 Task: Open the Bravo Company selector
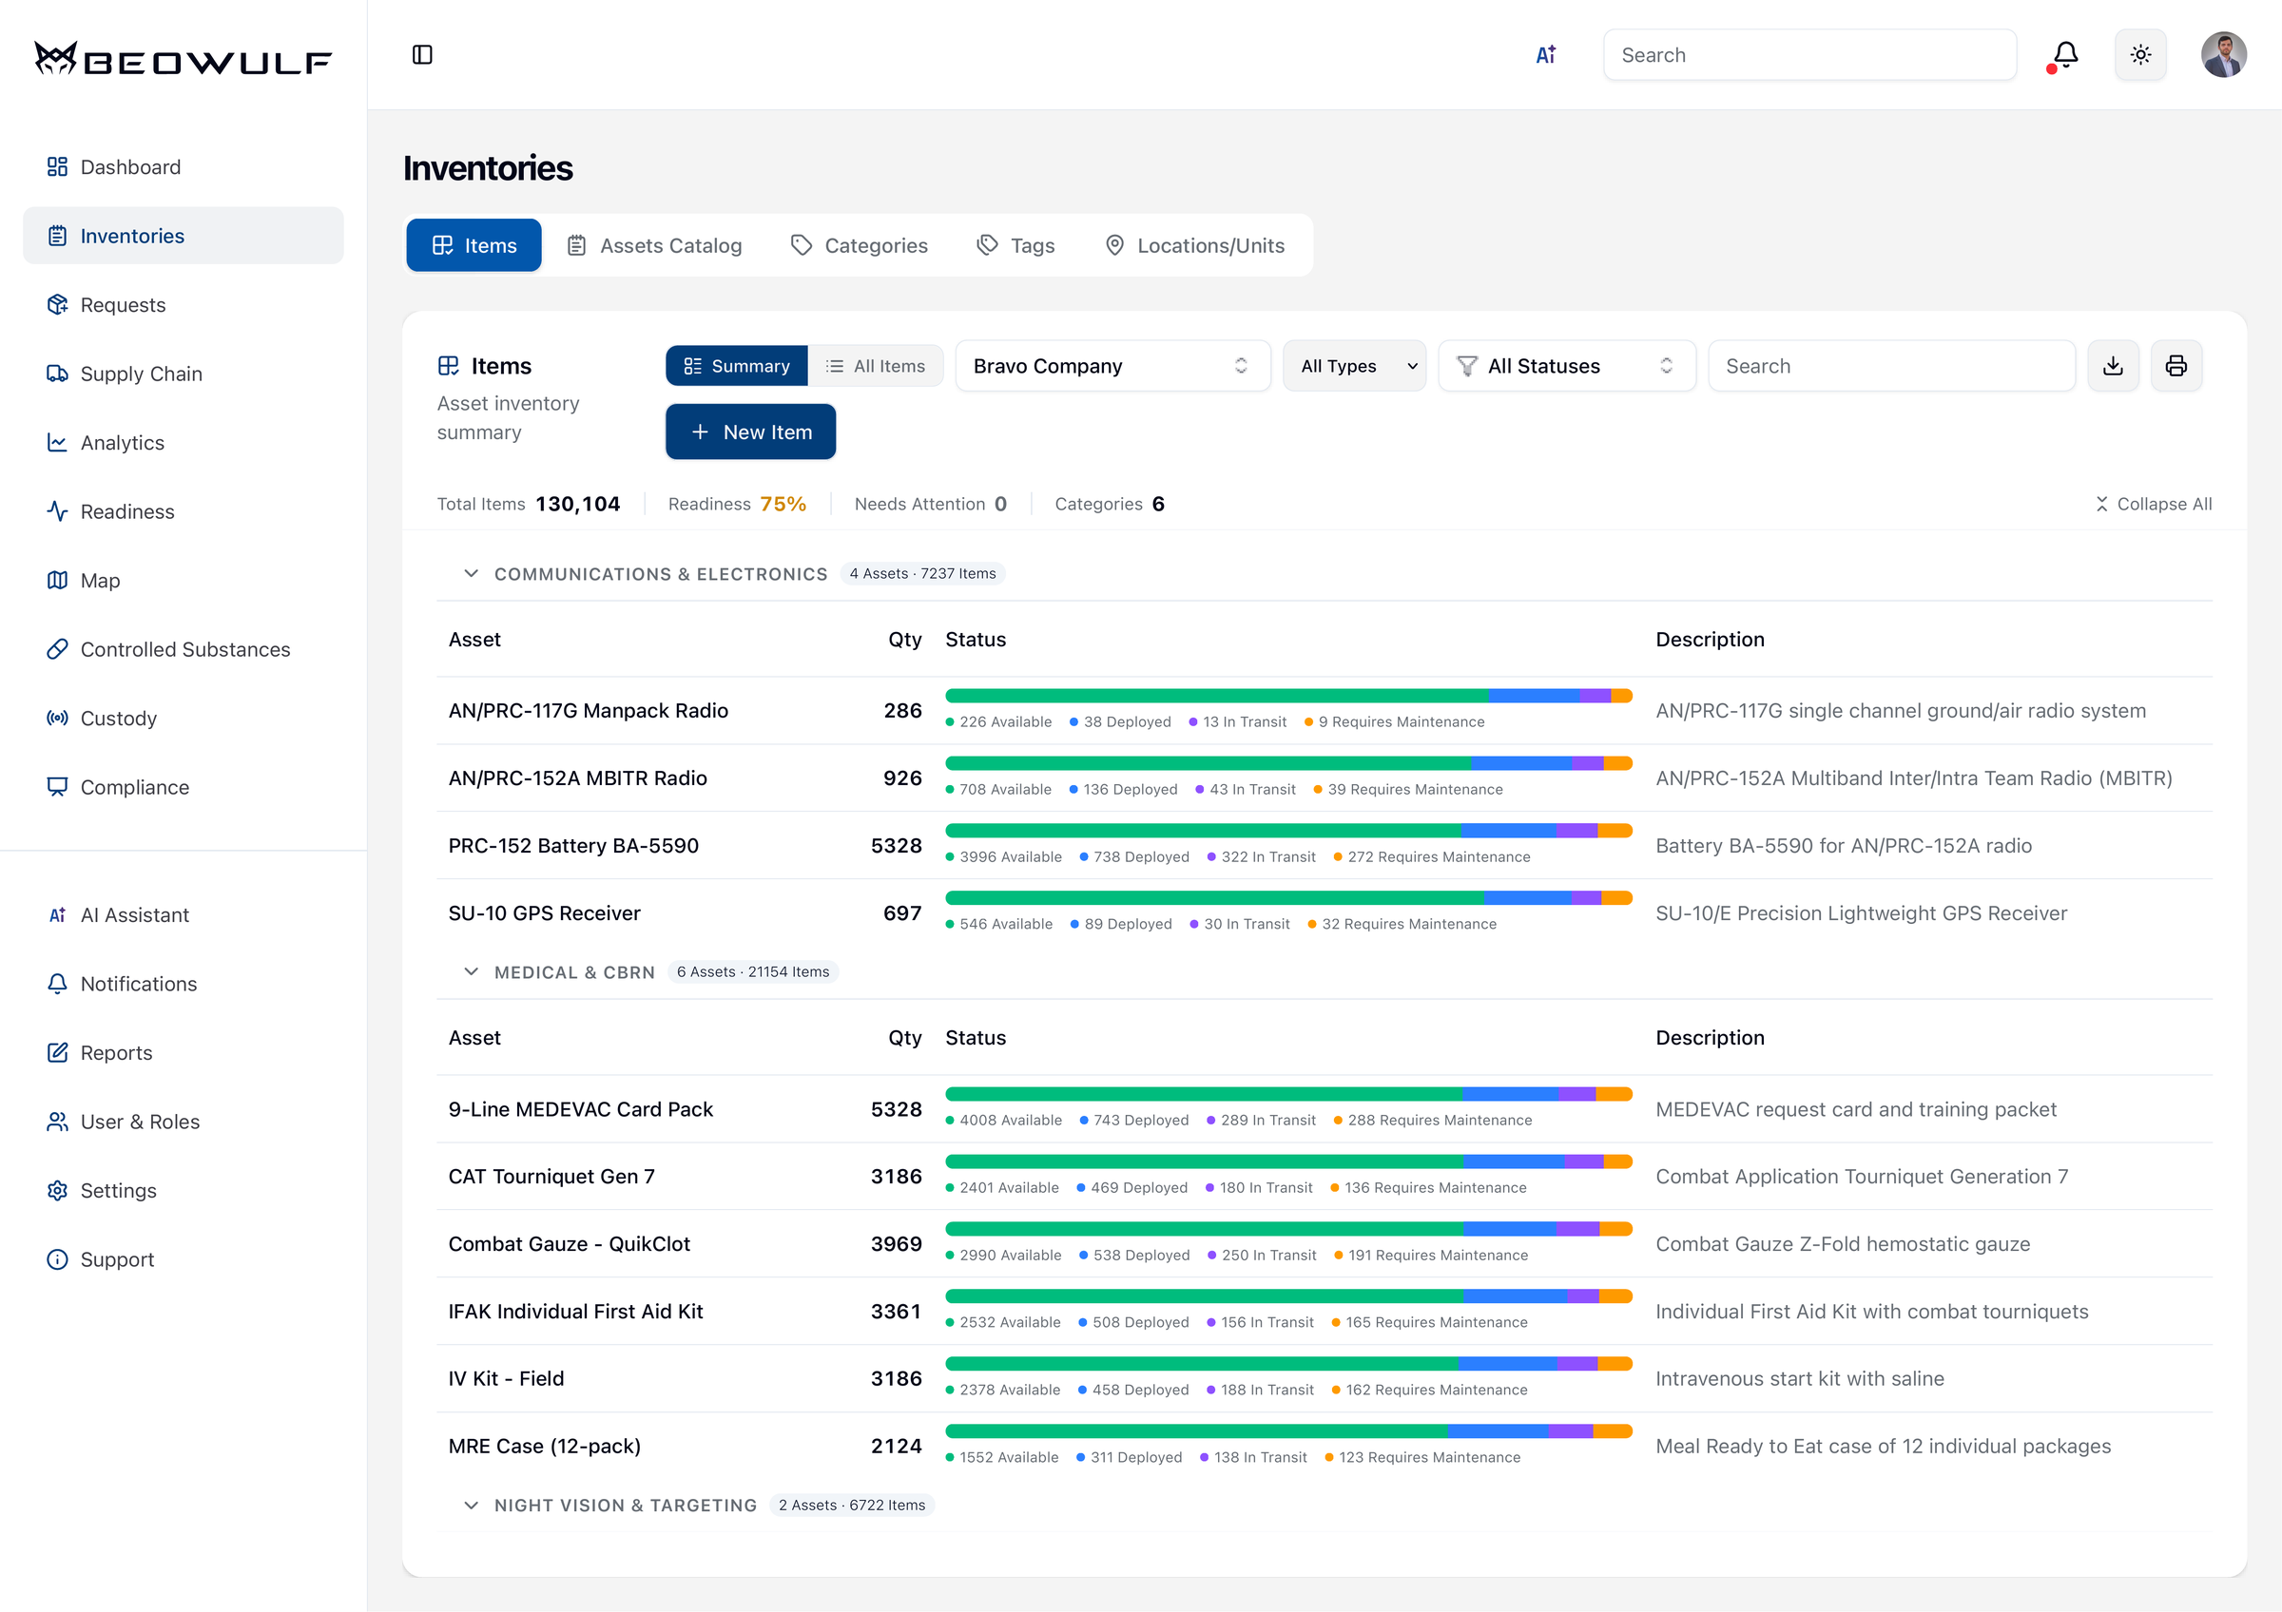click(x=1112, y=366)
